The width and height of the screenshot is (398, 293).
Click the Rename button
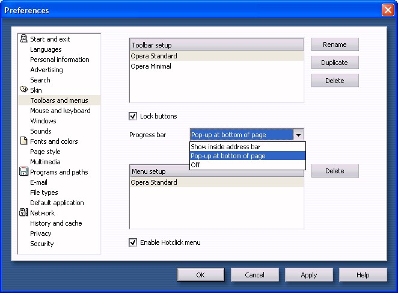(334, 45)
